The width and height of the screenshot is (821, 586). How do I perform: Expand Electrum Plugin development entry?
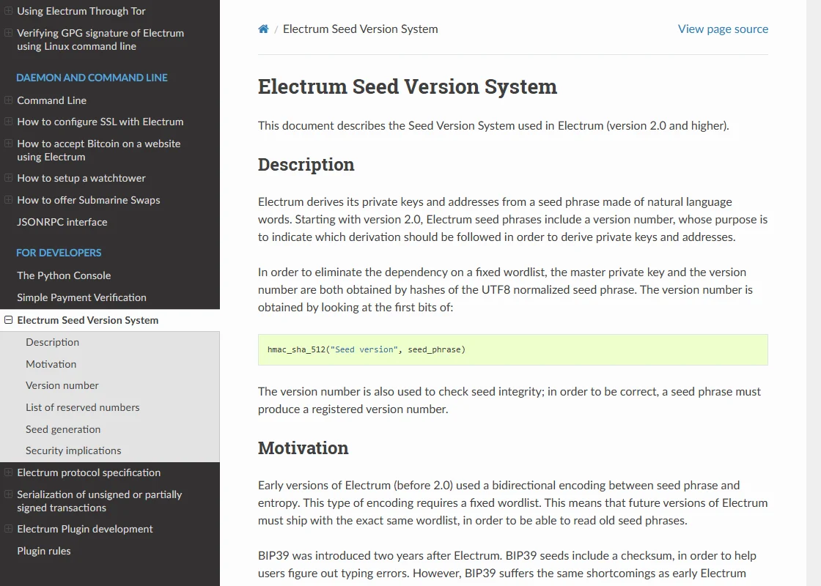pyautogui.click(x=8, y=528)
